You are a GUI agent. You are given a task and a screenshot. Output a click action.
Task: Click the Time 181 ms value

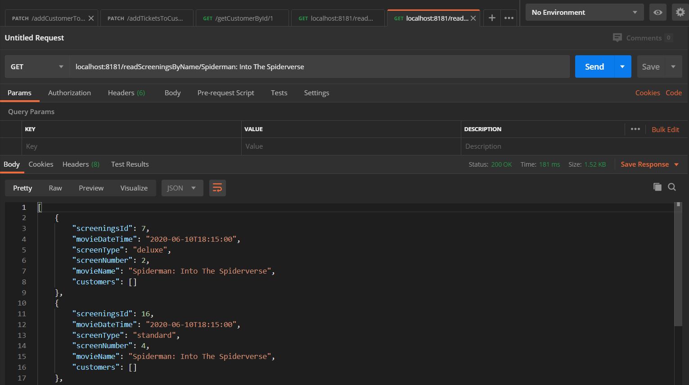pos(549,164)
